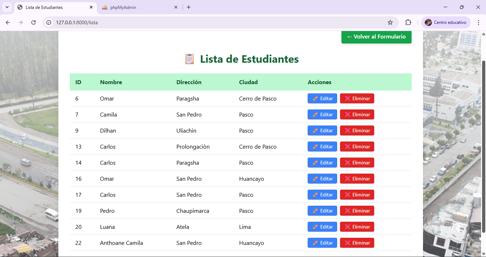Close the Lista de Estudiantes tab
486x257 pixels.
click(x=91, y=7)
